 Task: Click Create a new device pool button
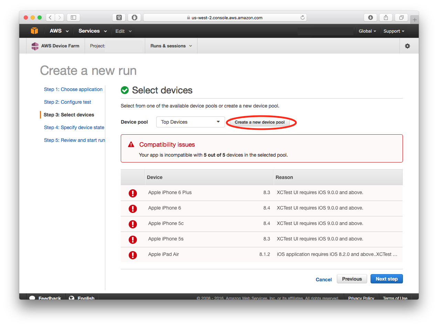(x=260, y=122)
